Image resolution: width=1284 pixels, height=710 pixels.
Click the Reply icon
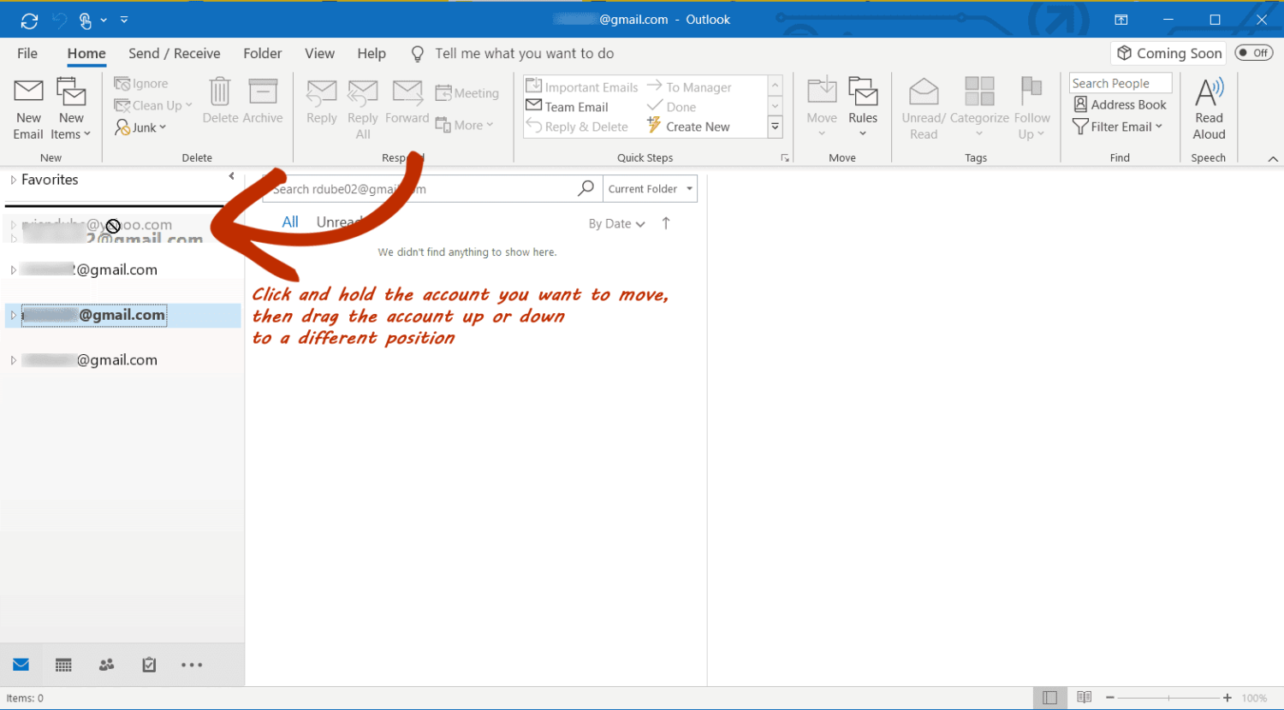coord(322,92)
